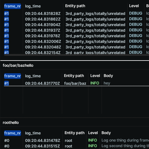Screen dimensions: 149x149
Task: Select #1 frame link at 09:20:44.831862Z
Action: point(7,19)
